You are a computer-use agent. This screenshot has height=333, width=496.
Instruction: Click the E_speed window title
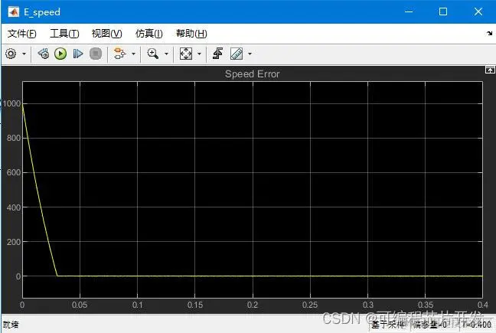(42, 12)
